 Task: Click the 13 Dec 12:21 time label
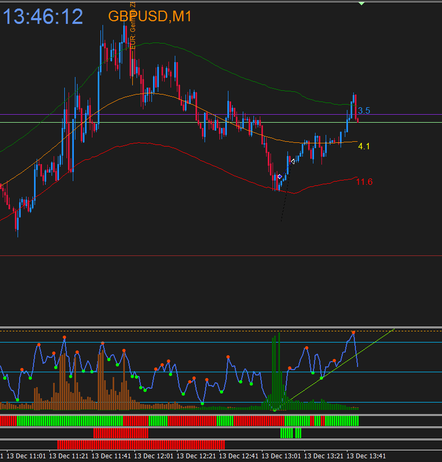[x=196, y=456]
